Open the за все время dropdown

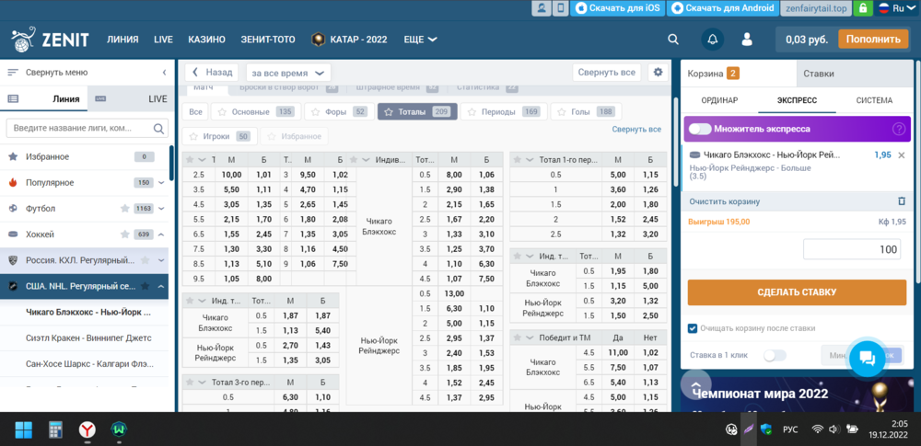[288, 73]
